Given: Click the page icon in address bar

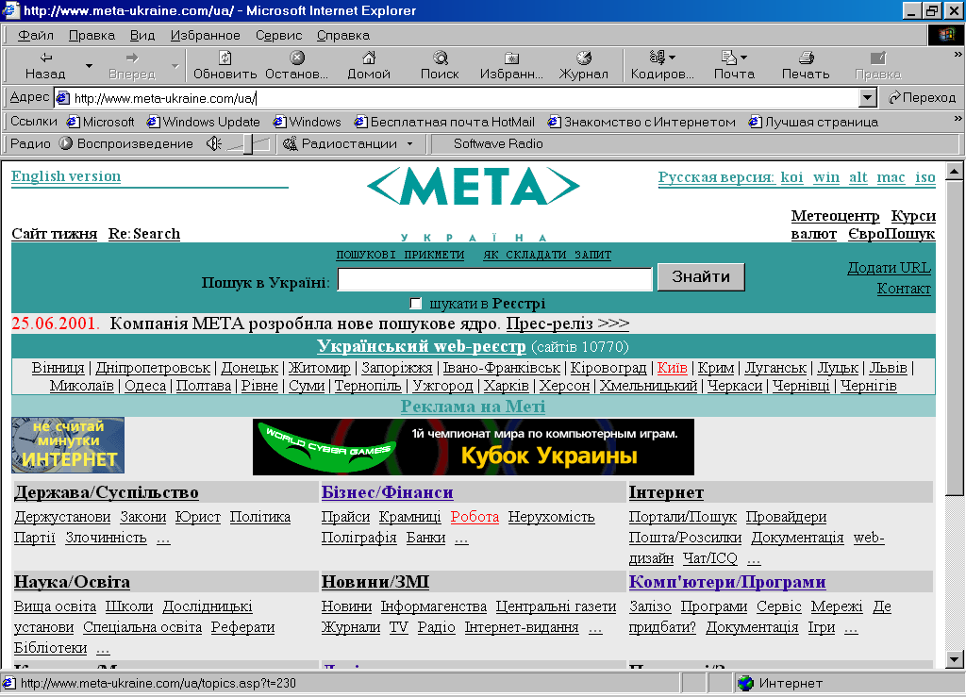Looking at the screenshot, I should click(63, 97).
